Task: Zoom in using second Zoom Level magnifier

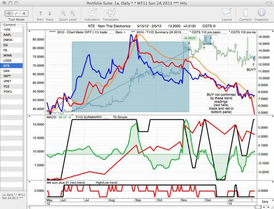Action: coord(72,13)
